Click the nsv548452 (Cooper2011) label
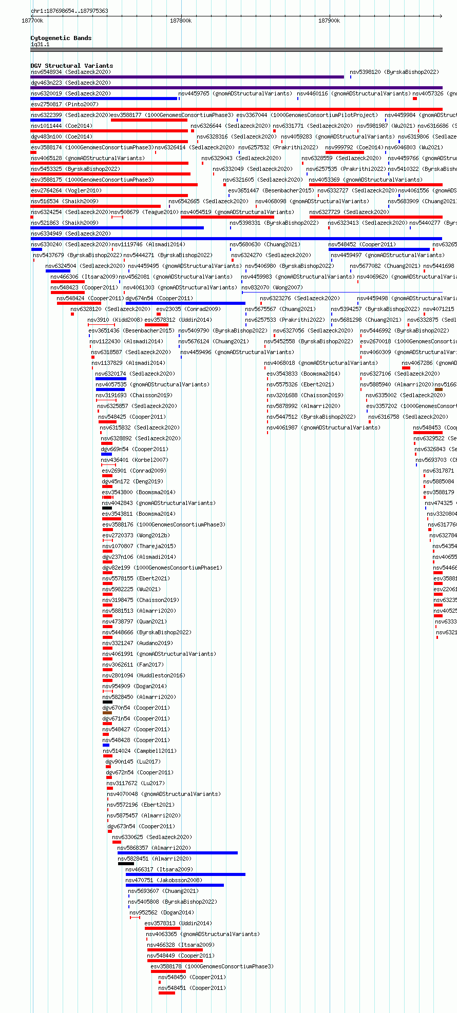The height and width of the screenshot is (1013, 457). [362, 245]
